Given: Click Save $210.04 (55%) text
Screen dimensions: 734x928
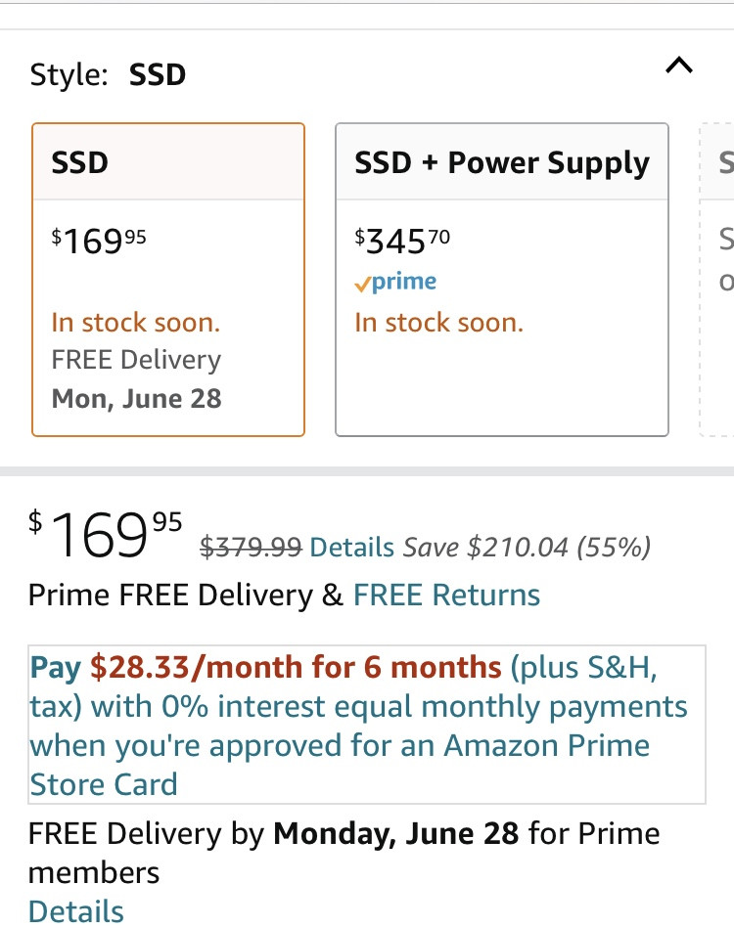Looking at the screenshot, I should pyautogui.click(x=528, y=548).
